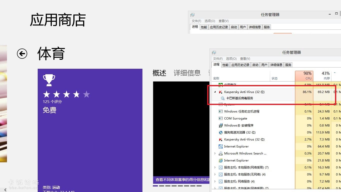Open 详细信息 tab in the upper Task Manager
Image resolution: width=341 pixels, height=192 pixels.
coord(255,27)
